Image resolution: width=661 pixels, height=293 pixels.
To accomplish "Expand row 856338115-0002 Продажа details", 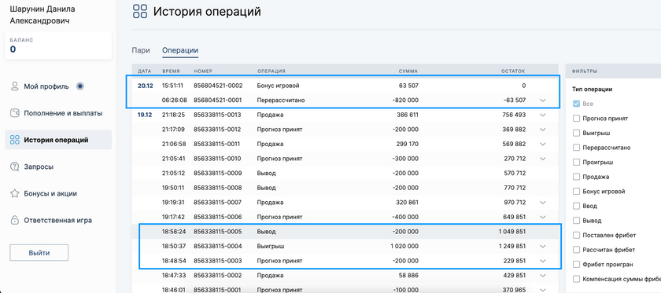I will [x=542, y=275].
